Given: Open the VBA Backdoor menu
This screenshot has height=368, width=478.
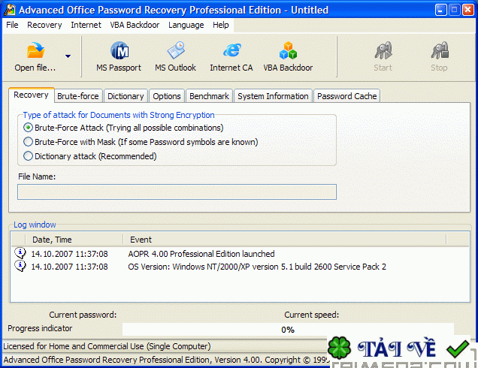Looking at the screenshot, I should click(135, 25).
